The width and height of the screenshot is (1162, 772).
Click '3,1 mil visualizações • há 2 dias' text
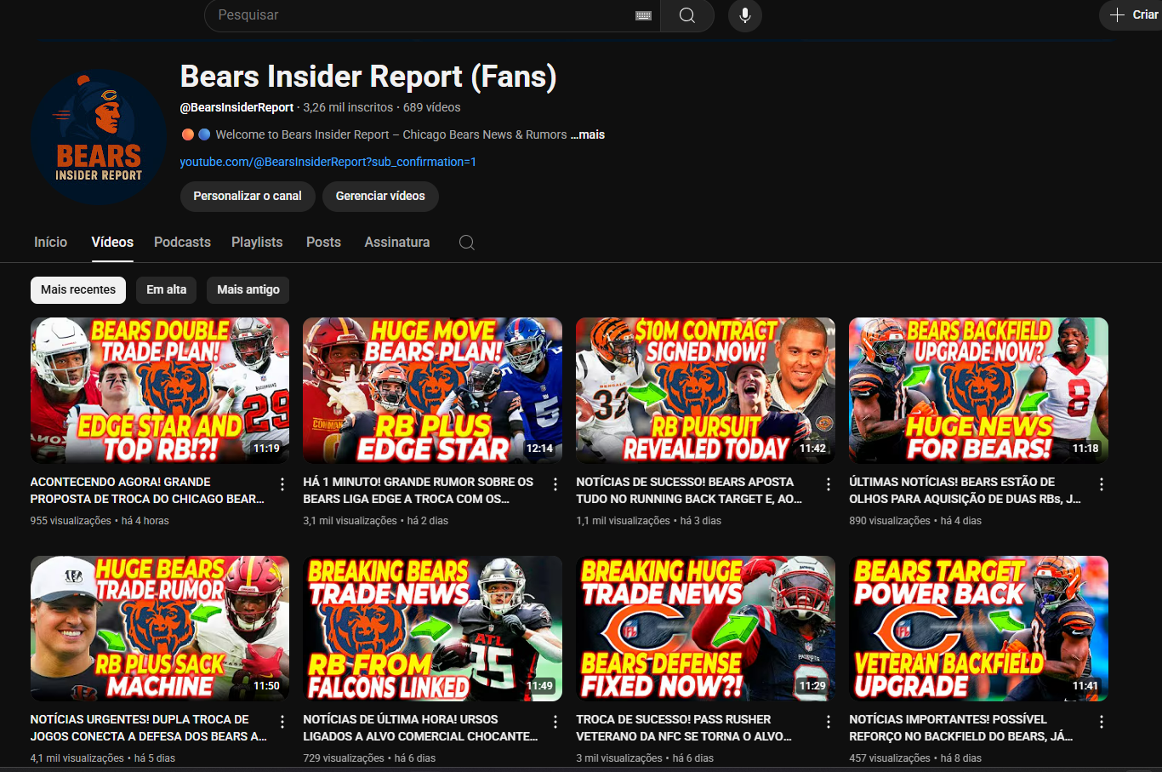tap(376, 521)
